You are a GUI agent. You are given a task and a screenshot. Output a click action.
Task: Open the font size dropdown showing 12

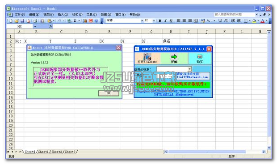click(154, 21)
